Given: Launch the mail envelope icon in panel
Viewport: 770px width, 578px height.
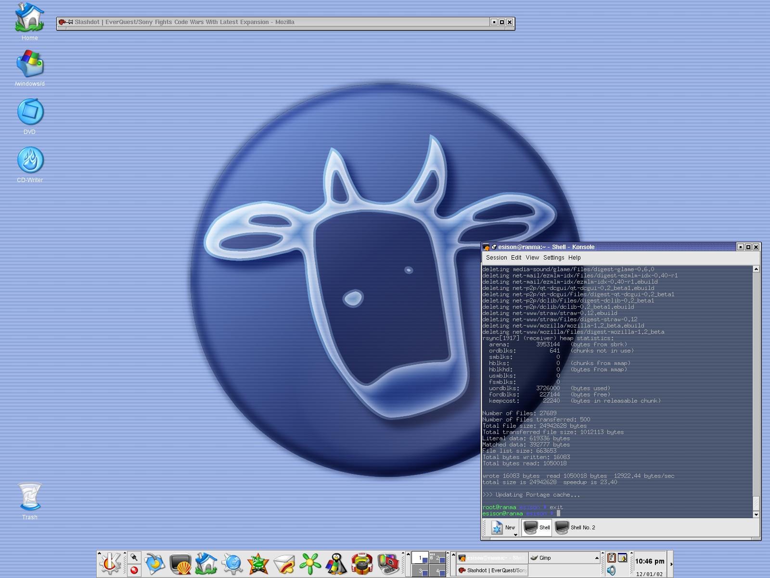Looking at the screenshot, I should coord(284,564).
